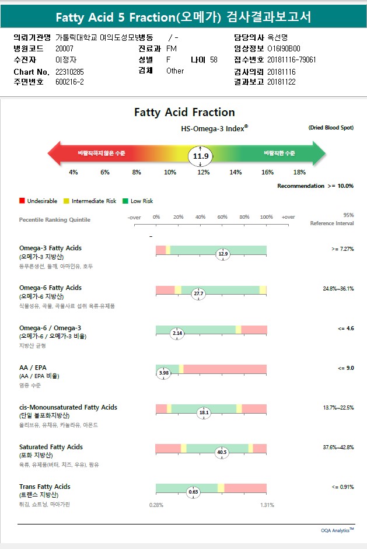The height and width of the screenshot is (549, 367).
Task: Click the Recommendation >= 10.0% text
Action: click(315, 186)
